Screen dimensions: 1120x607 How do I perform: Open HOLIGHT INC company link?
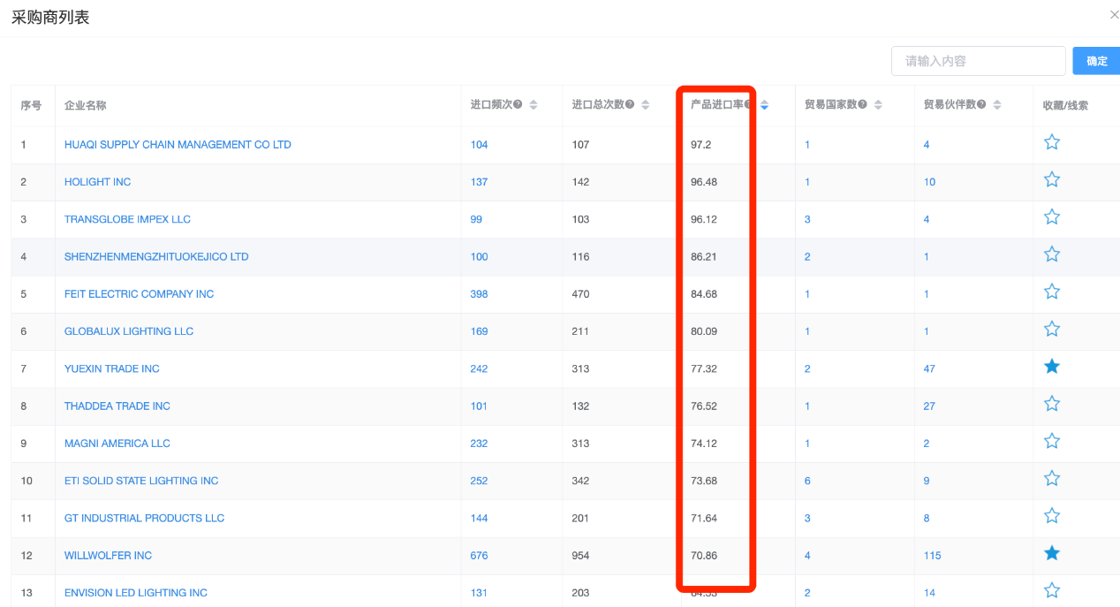click(x=97, y=182)
